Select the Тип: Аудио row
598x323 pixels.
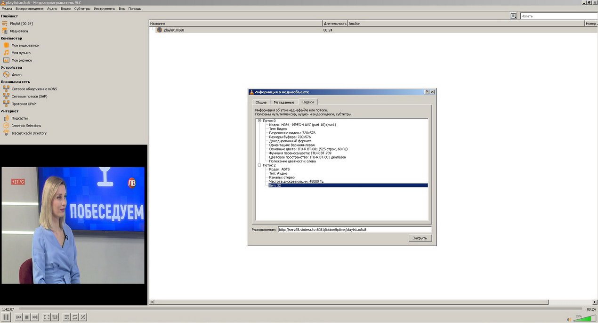pyautogui.click(x=278, y=173)
